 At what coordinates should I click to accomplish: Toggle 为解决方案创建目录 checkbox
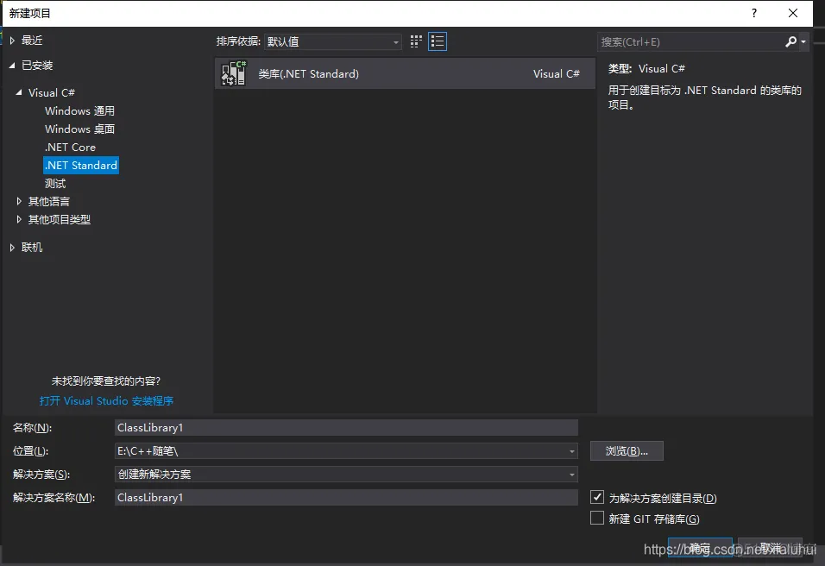pos(596,497)
